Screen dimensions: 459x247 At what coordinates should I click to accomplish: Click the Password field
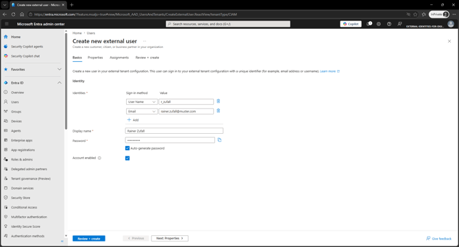170,141
